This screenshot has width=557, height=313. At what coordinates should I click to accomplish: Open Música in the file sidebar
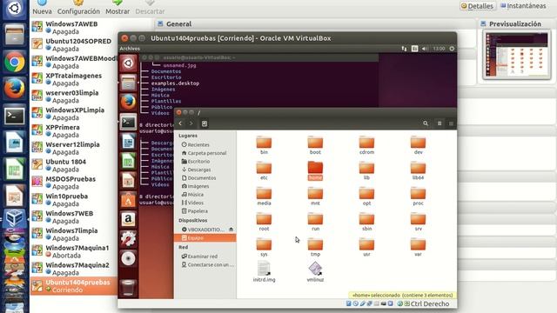click(x=192, y=195)
